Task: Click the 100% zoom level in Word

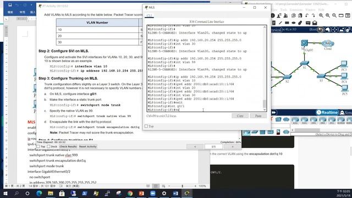Action: [x=202, y=186]
